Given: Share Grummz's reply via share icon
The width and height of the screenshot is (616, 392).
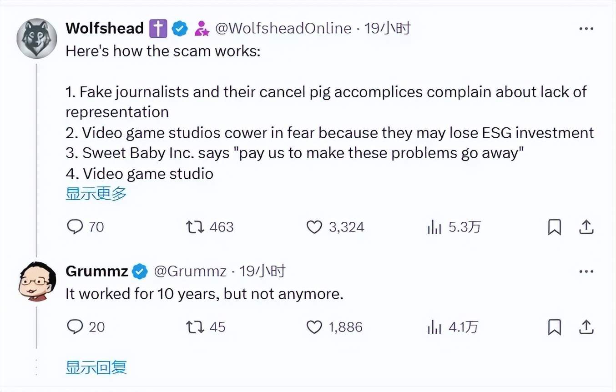Looking at the screenshot, I should point(586,327).
